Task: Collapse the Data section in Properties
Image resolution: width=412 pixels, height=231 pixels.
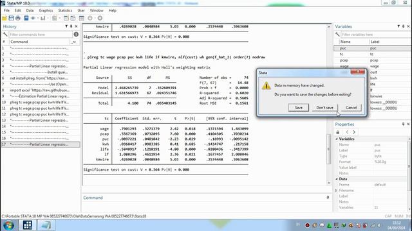Action: click(x=337, y=179)
